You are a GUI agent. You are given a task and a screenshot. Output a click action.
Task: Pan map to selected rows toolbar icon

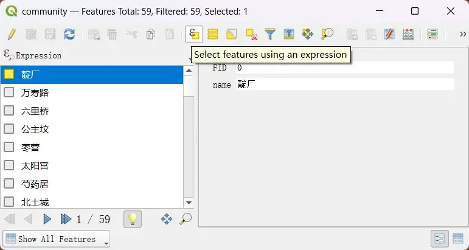tap(308, 34)
